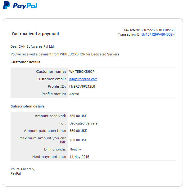Select the Profile ID value I-M9R6V9P212L6

coord(82,86)
